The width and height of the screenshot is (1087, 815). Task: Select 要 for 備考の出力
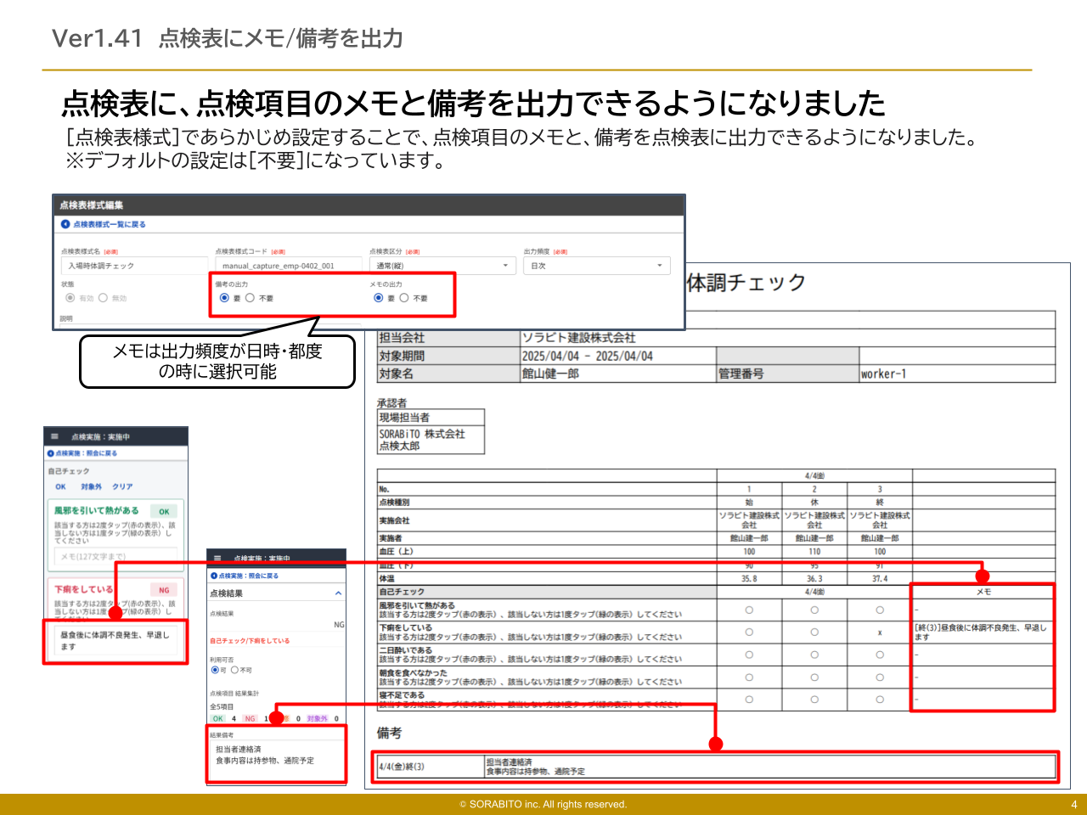click(224, 299)
